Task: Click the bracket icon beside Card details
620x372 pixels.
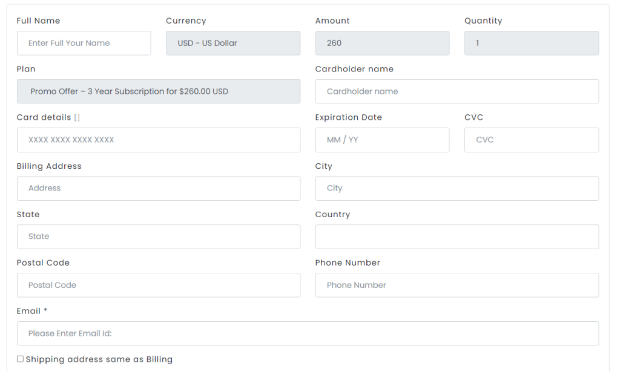Action: [77, 117]
